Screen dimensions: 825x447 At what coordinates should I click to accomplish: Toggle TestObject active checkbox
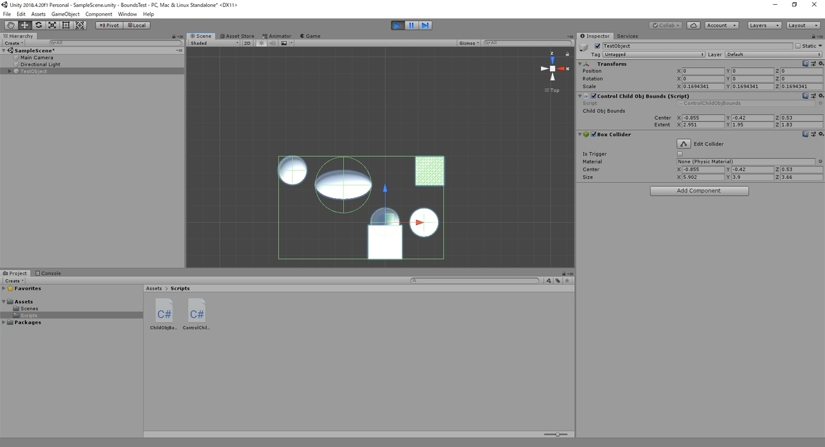coord(597,46)
